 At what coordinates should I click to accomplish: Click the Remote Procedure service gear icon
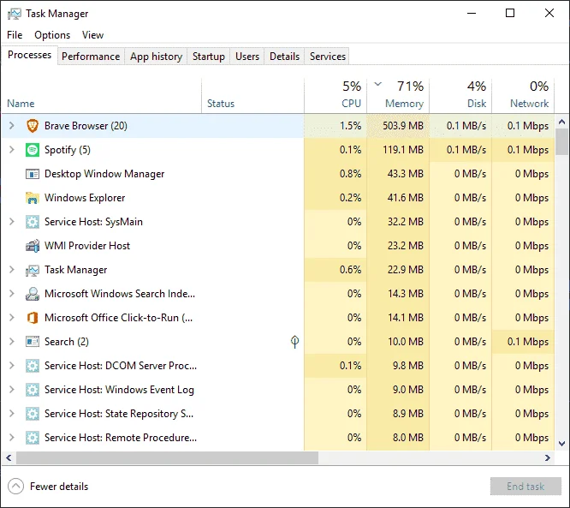[x=33, y=438]
